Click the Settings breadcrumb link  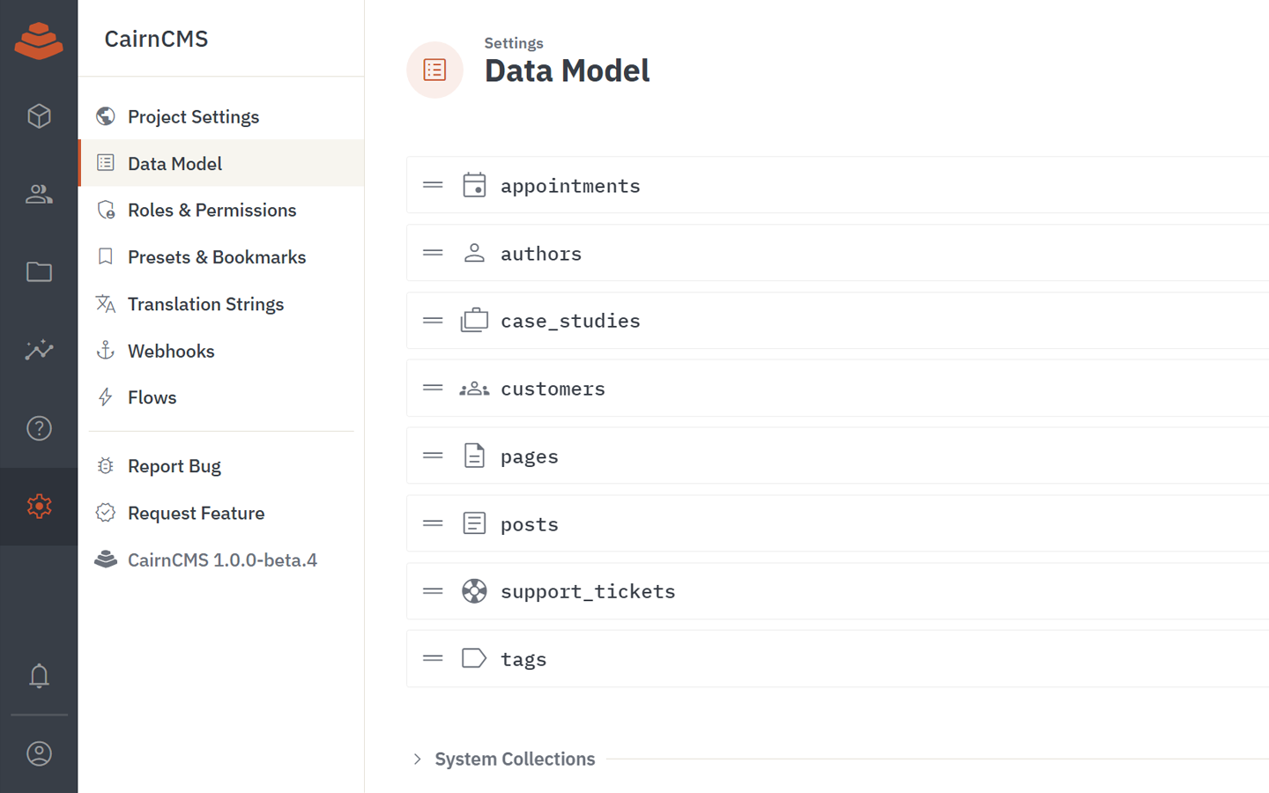(x=514, y=43)
